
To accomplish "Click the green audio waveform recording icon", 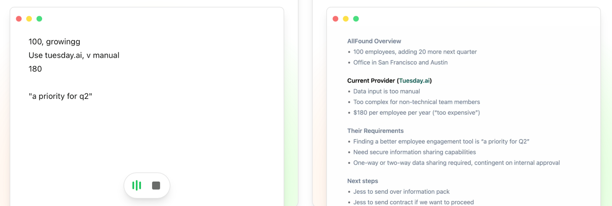I will (137, 185).
